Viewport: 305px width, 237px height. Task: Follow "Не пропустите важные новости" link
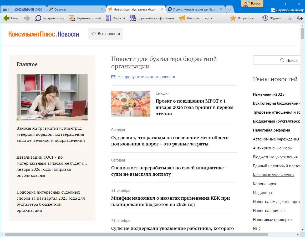pos(146,77)
